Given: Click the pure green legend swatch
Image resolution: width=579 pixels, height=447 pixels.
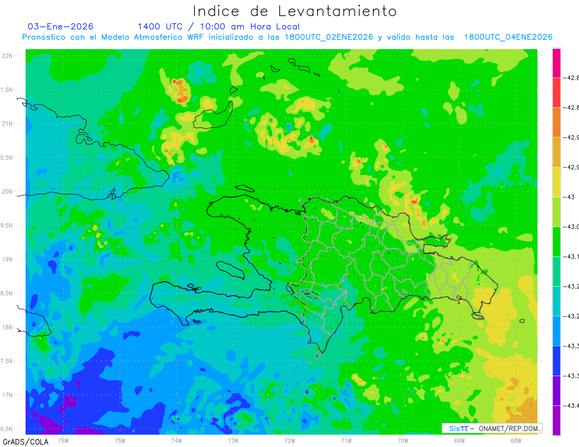Looking at the screenshot, I should click(556, 242).
